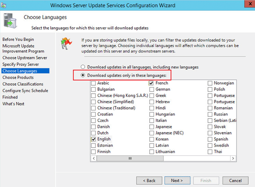Tick the Greek language checkbox
Viewport: 255px width, 187px height.
pos(152,96)
